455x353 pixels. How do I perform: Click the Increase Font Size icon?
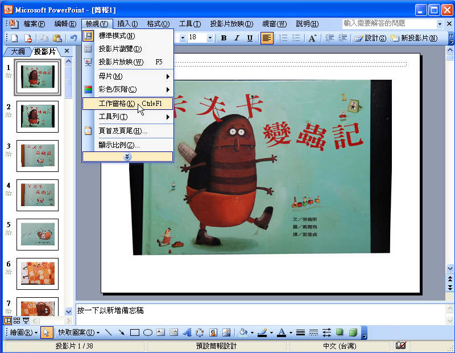312,38
